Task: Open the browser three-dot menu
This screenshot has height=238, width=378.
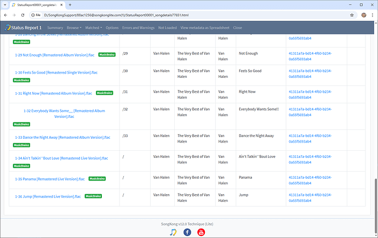Action: pos(371,15)
